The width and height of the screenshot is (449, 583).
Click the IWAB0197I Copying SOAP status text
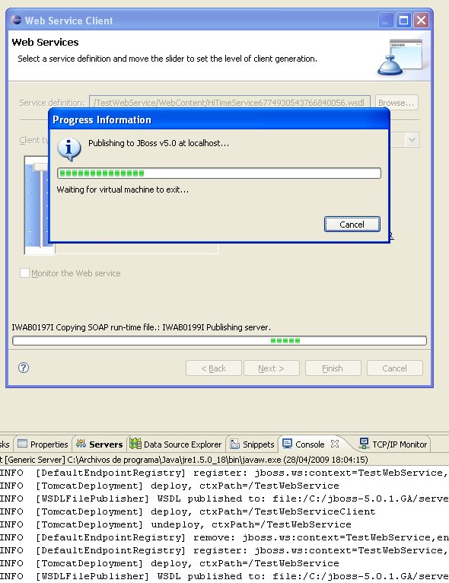click(x=142, y=327)
